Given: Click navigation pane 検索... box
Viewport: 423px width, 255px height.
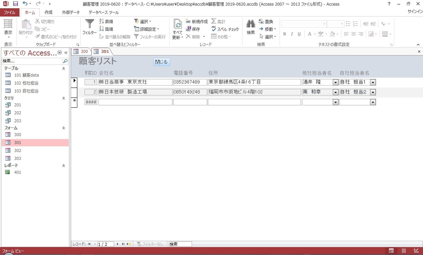Looking at the screenshot, I should [32, 61].
